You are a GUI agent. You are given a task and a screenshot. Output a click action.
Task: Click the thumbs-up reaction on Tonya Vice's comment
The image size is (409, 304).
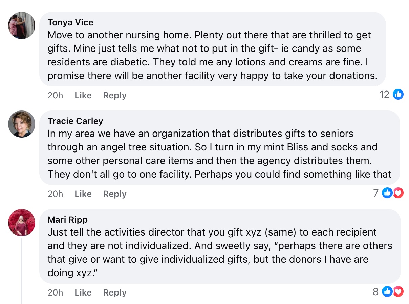pyautogui.click(x=398, y=94)
